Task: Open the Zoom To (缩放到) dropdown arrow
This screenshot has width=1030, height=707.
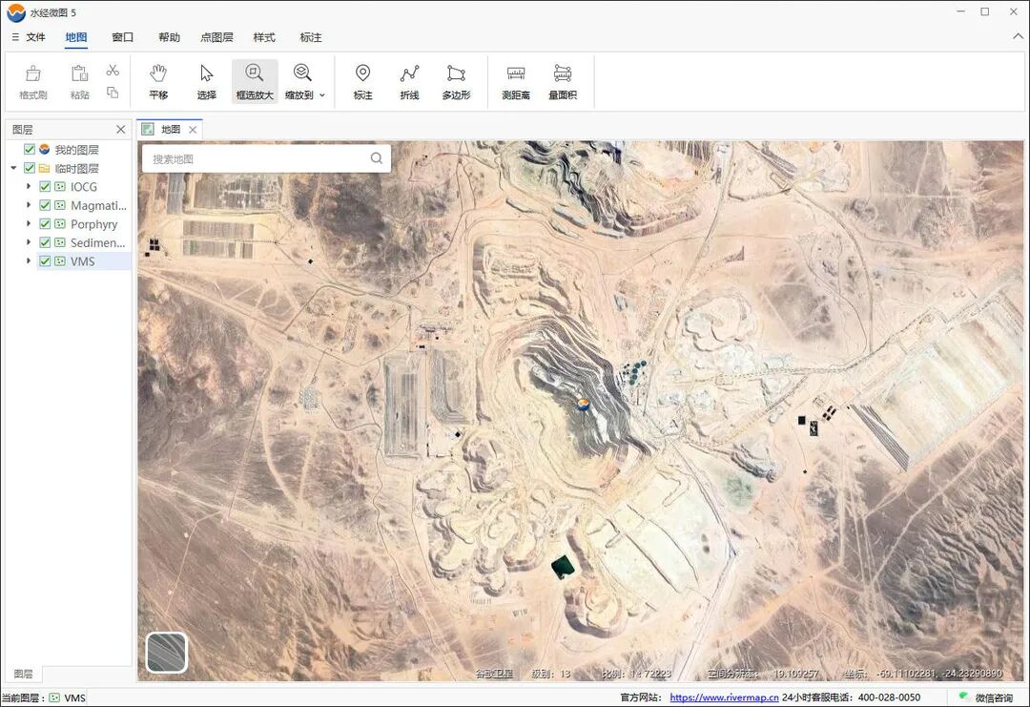Action: pos(322,95)
